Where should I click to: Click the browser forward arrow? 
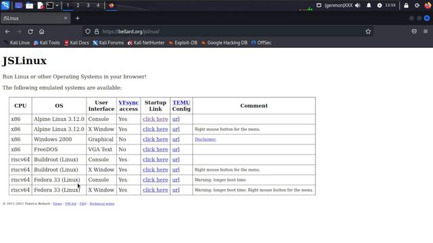click(x=19, y=32)
